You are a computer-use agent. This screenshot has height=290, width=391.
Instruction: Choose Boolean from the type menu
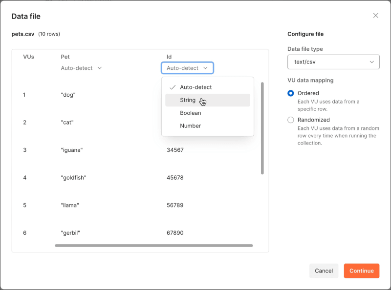[191, 113]
